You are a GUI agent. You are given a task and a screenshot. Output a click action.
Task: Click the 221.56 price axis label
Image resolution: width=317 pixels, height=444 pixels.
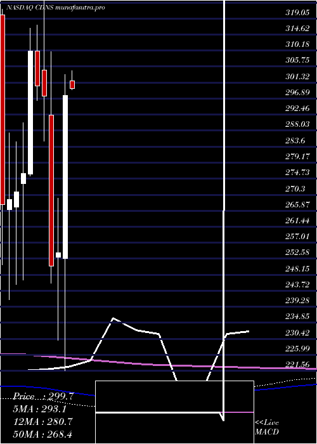297,365
